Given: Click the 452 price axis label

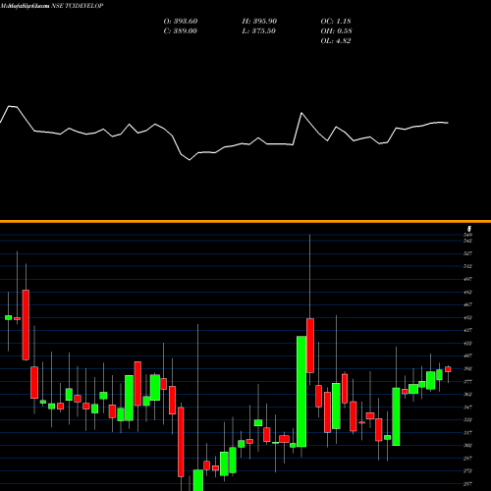Looking at the screenshot, I should pyautogui.click(x=467, y=317).
